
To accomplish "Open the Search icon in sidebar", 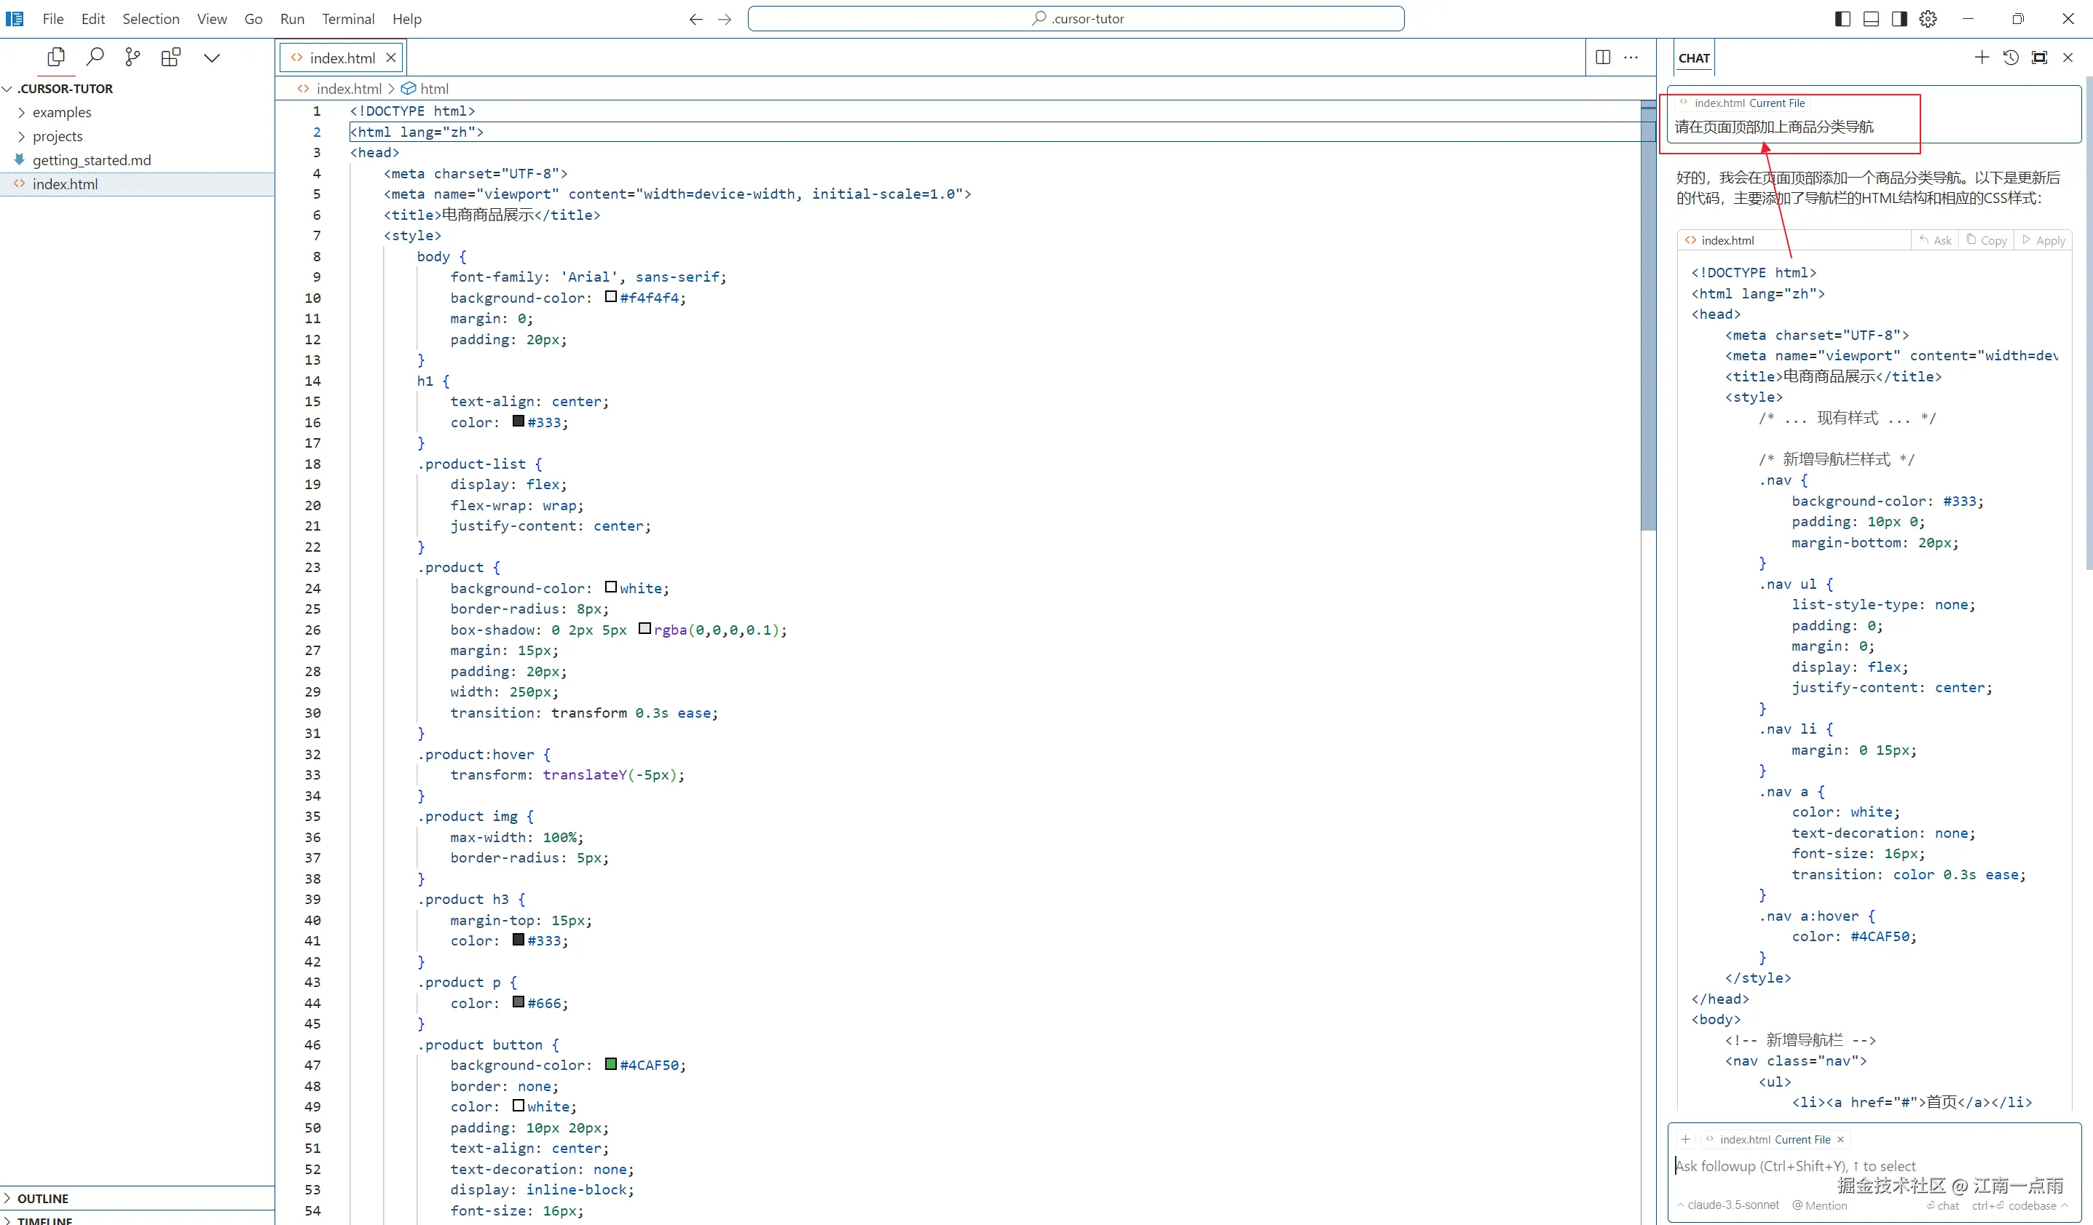I will tap(95, 57).
